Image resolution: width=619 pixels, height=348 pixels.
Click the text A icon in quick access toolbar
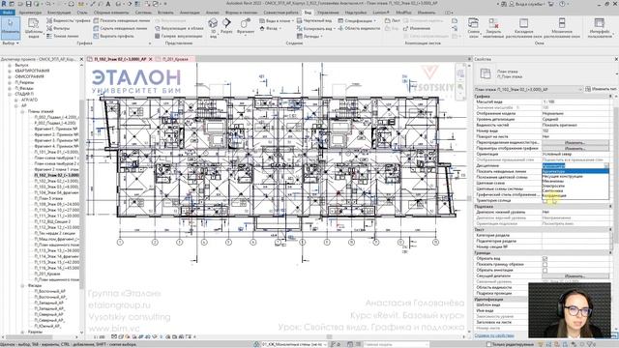pyautogui.click(x=108, y=4)
